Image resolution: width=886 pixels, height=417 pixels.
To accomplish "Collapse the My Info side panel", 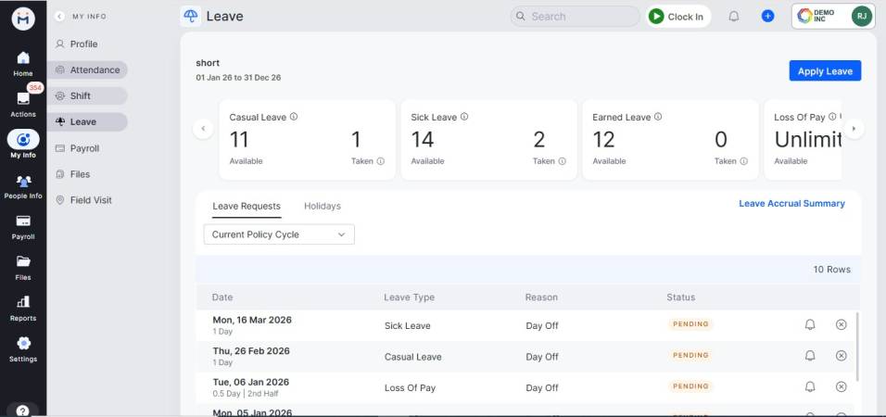I will click(59, 16).
